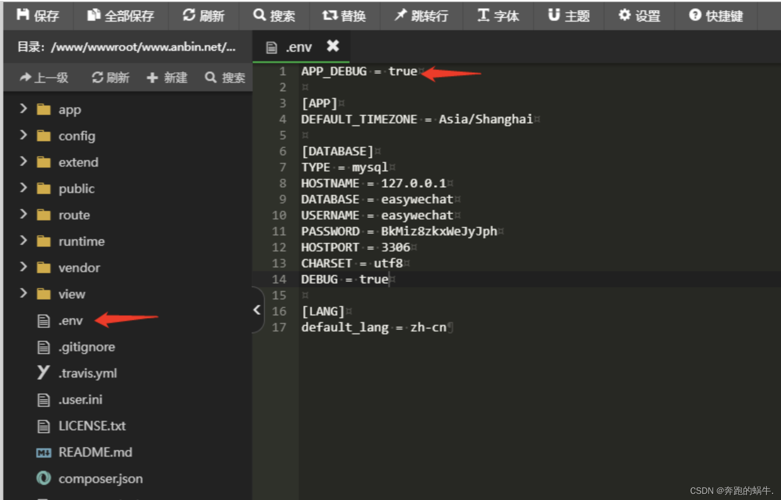Place cursor on HOSTNAME = 127.0.0.1 line
Screen dimensions: 781x500
coord(374,183)
